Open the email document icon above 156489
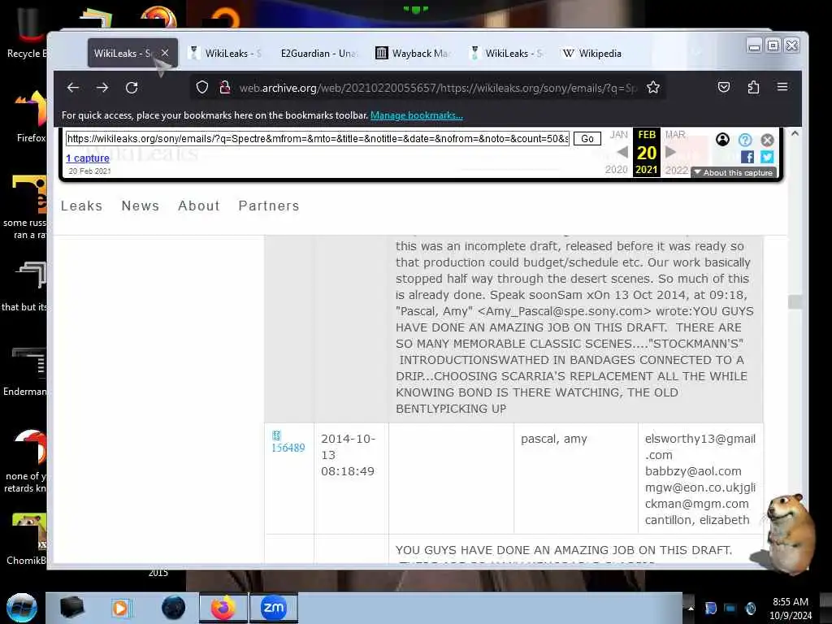Screen dimensions: 832x624 [276, 435]
